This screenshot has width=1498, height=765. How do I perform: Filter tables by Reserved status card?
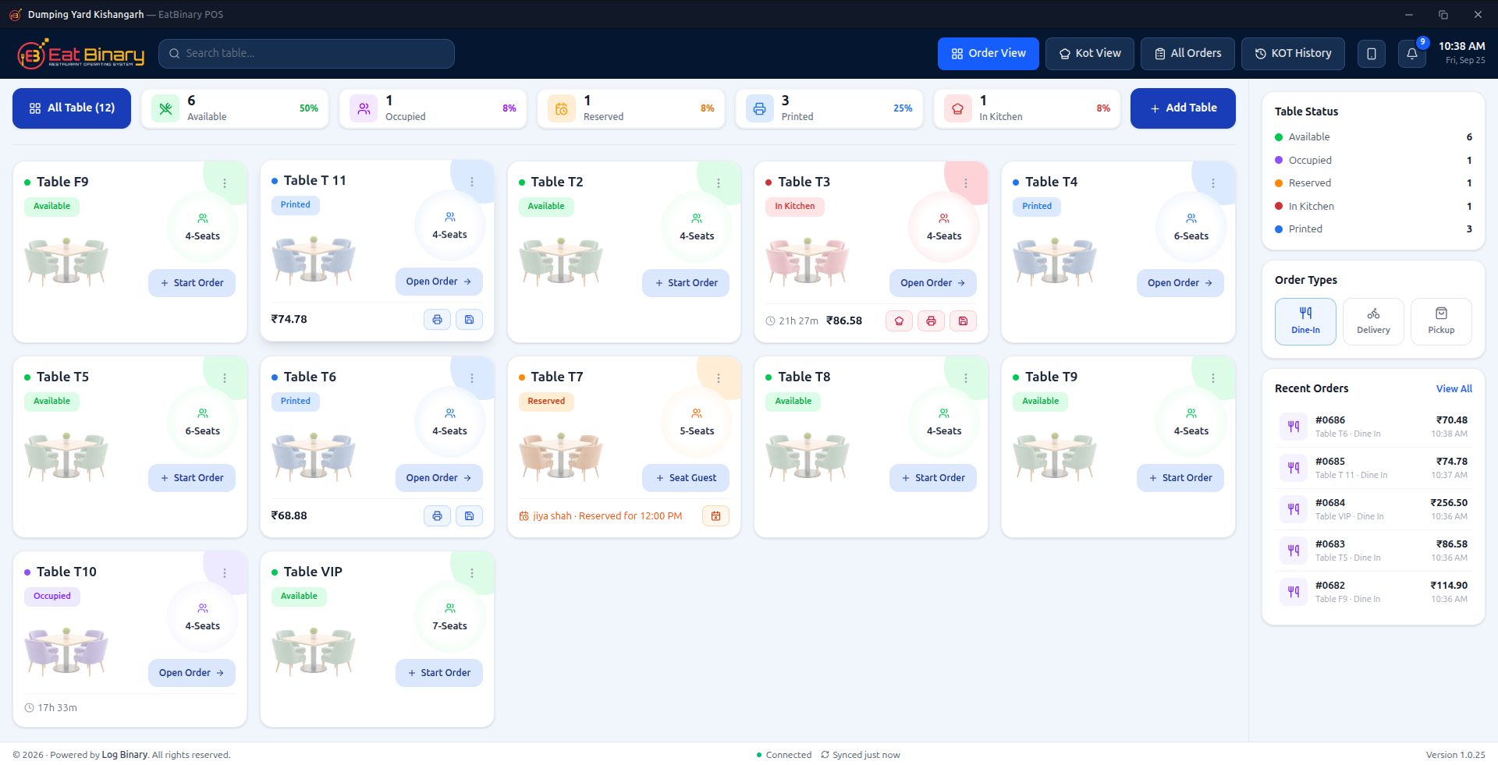point(631,108)
